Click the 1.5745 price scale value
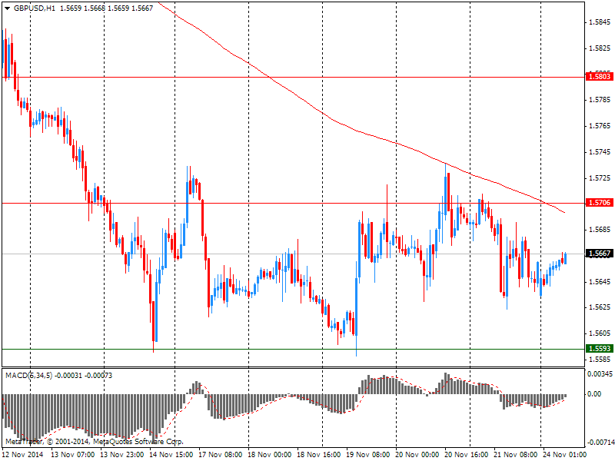 (600, 152)
